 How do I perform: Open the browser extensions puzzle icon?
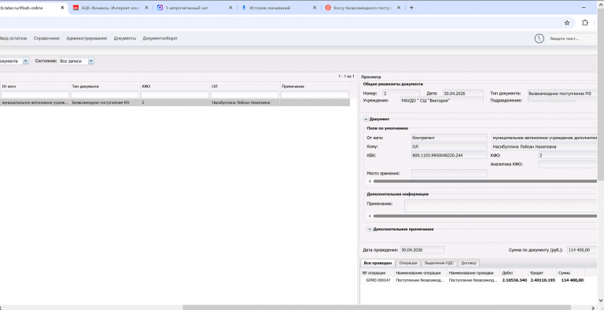[x=585, y=23]
